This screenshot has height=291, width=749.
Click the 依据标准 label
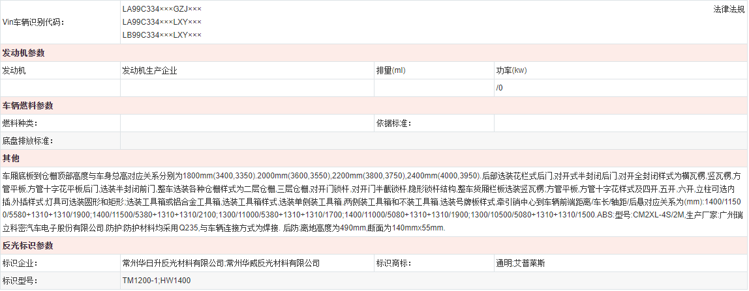(x=393, y=123)
